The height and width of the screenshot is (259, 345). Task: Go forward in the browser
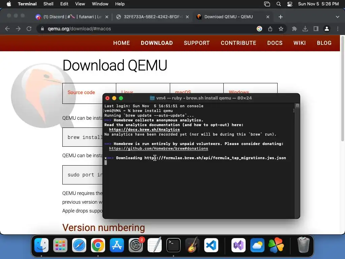18,29
